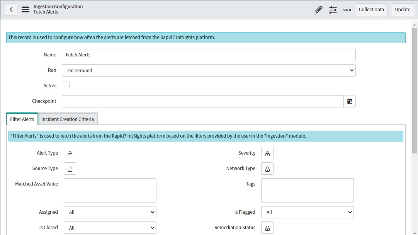Open the Checkpoint calendar picker
This screenshot has width=418, height=235.
pyautogui.click(x=350, y=101)
